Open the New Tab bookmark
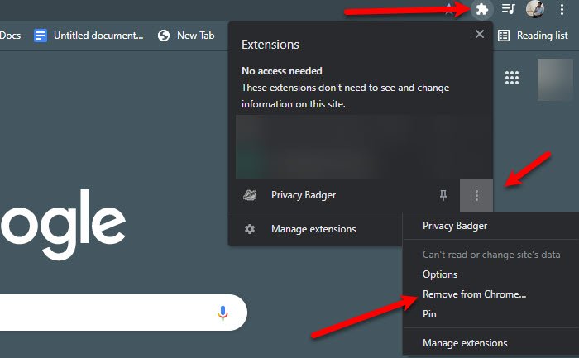 (186, 36)
